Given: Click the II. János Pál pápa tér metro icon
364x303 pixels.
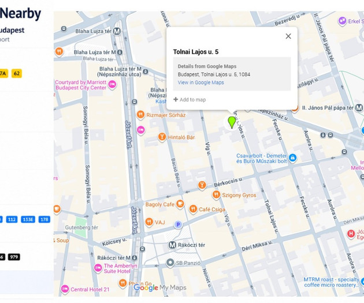Looking at the screenshot, I should click(359, 108).
